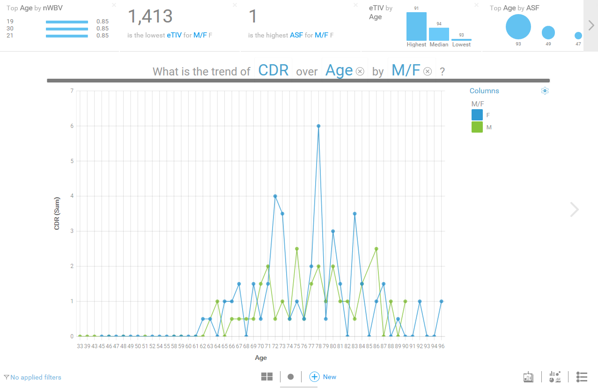Click the F data point at age 96

441,301
